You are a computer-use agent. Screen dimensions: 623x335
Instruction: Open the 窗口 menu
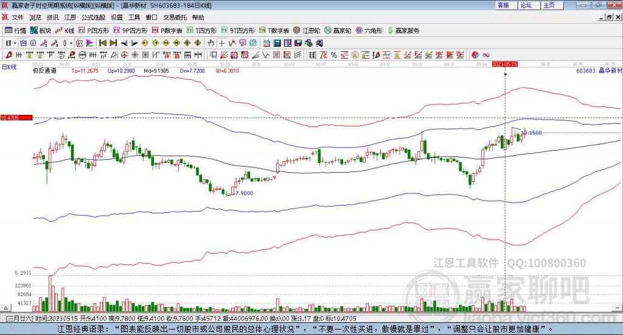[x=151, y=18]
